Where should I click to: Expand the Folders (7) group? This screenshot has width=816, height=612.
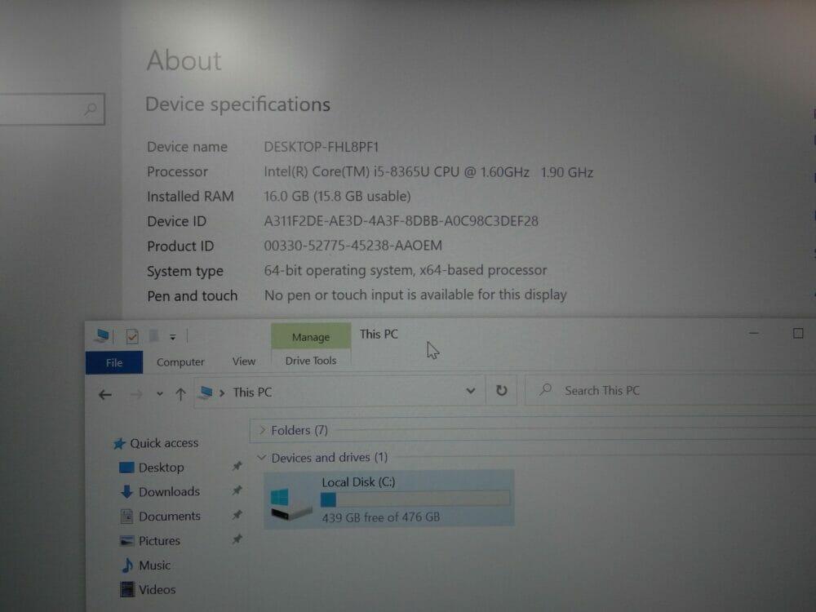point(262,430)
